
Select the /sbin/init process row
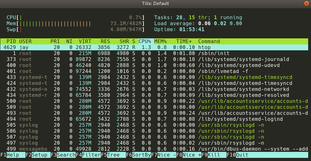(x=154, y=53)
